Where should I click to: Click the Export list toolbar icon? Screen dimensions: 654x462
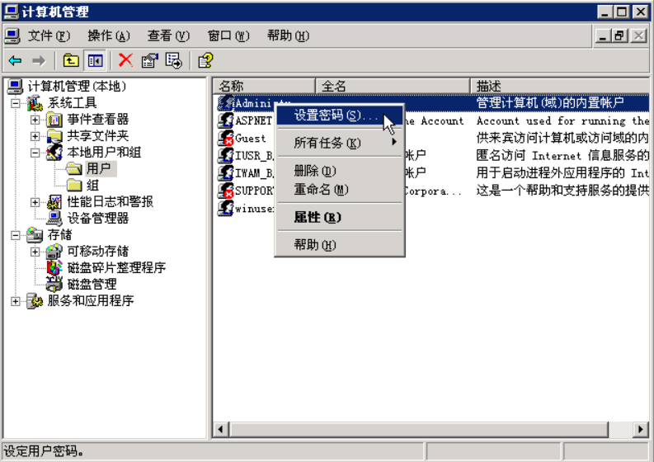tap(173, 61)
